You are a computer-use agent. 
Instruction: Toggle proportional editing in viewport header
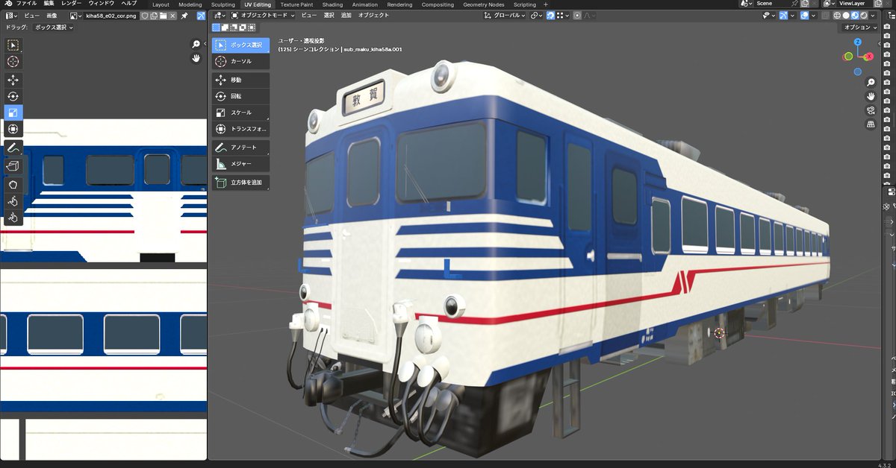pyautogui.click(x=577, y=15)
